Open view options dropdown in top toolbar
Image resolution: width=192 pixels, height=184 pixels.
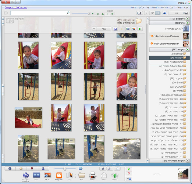(146, 13)
